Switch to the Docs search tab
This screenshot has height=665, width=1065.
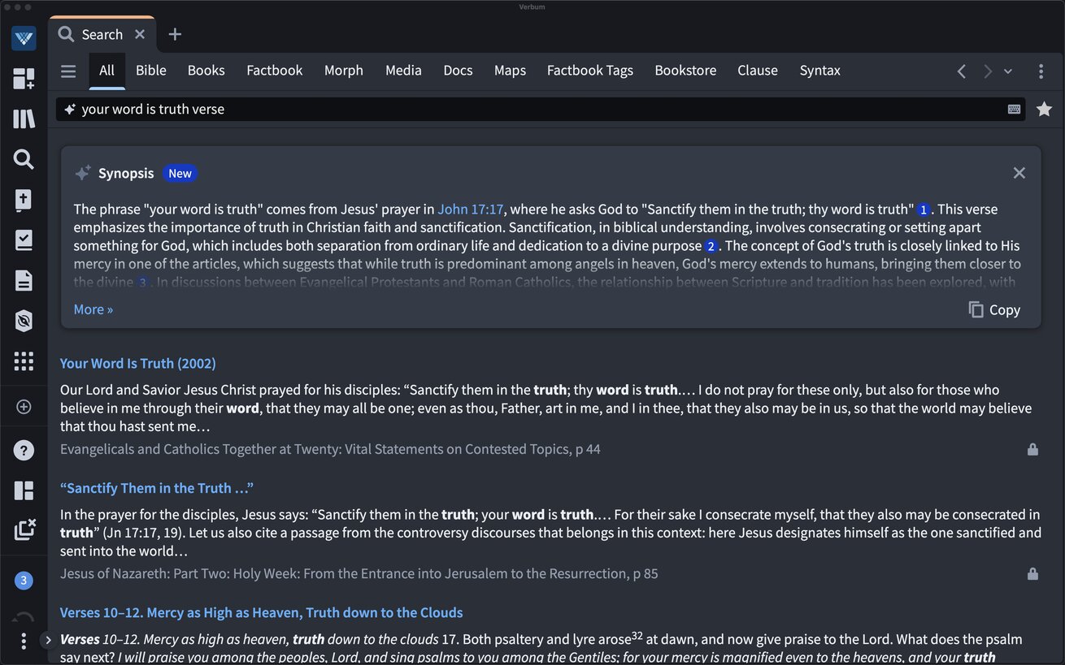tap(458, 71)
